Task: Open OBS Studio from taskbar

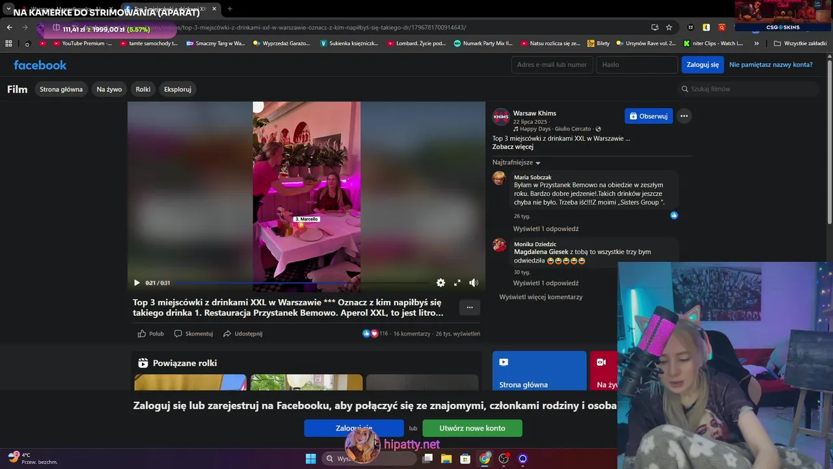Action: 503,459
